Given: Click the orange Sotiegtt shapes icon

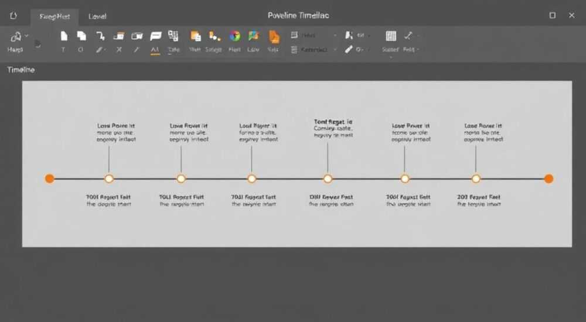Looking at the screenshot, I should coord(214,36).
